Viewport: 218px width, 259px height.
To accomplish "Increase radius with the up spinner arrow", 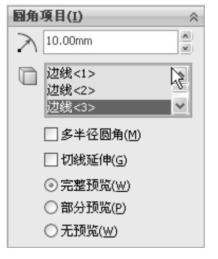I will (185, 36).
